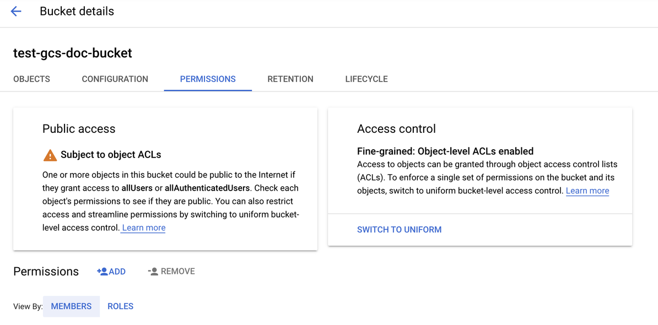The height and width of the screenshot is (325, 658).
Task: Click ADD to grant new permissions
Action: (115, 270)
